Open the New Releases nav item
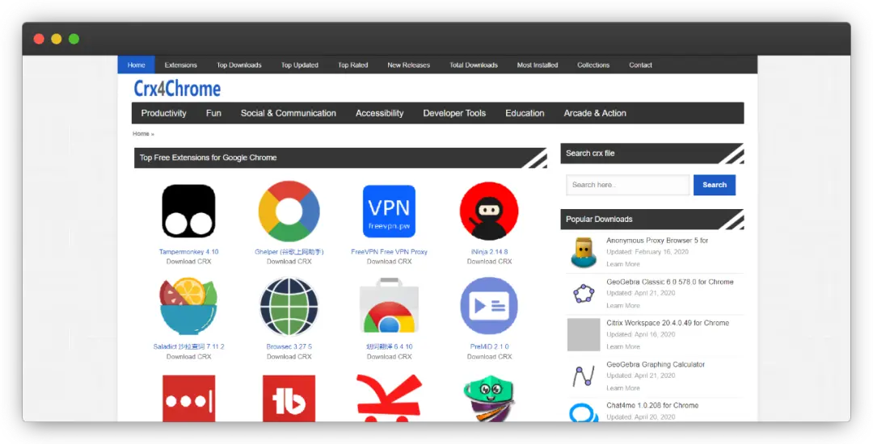 coord(409,65)
